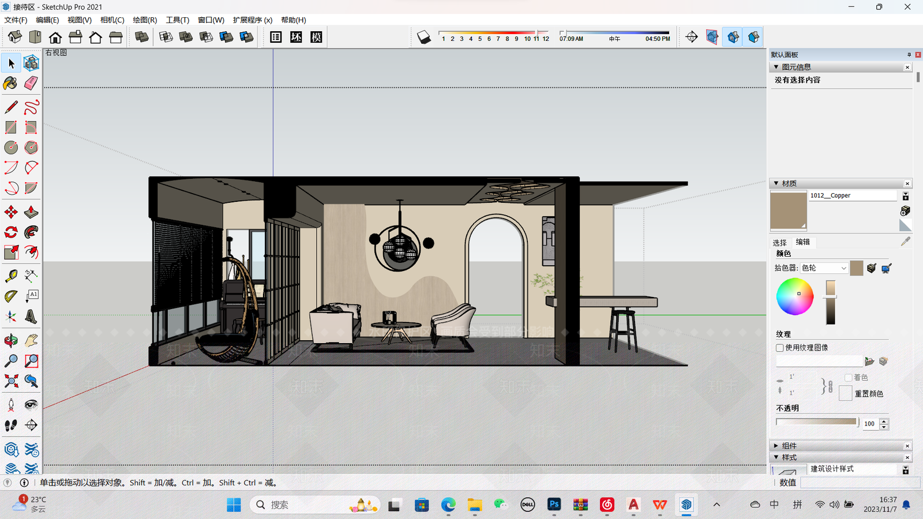Open Photoshop from the taskbar
This screenshot has width=923, height=519.
[x=554, y=505]
